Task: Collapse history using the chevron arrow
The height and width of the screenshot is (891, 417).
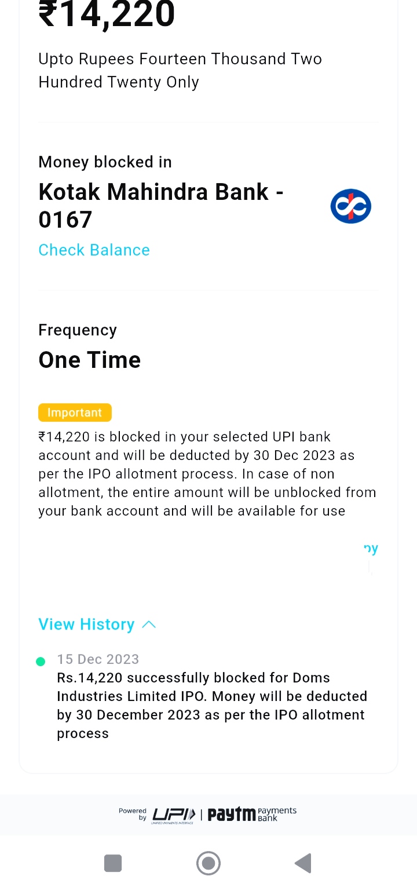Action: (x=149, y=625)
